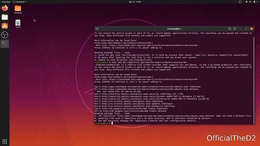Close the terminal window
260x146 pixels.
[x=251, y=29]
